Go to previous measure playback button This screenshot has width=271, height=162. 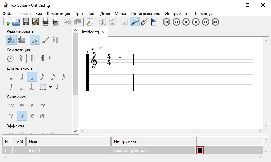point(176,22)
